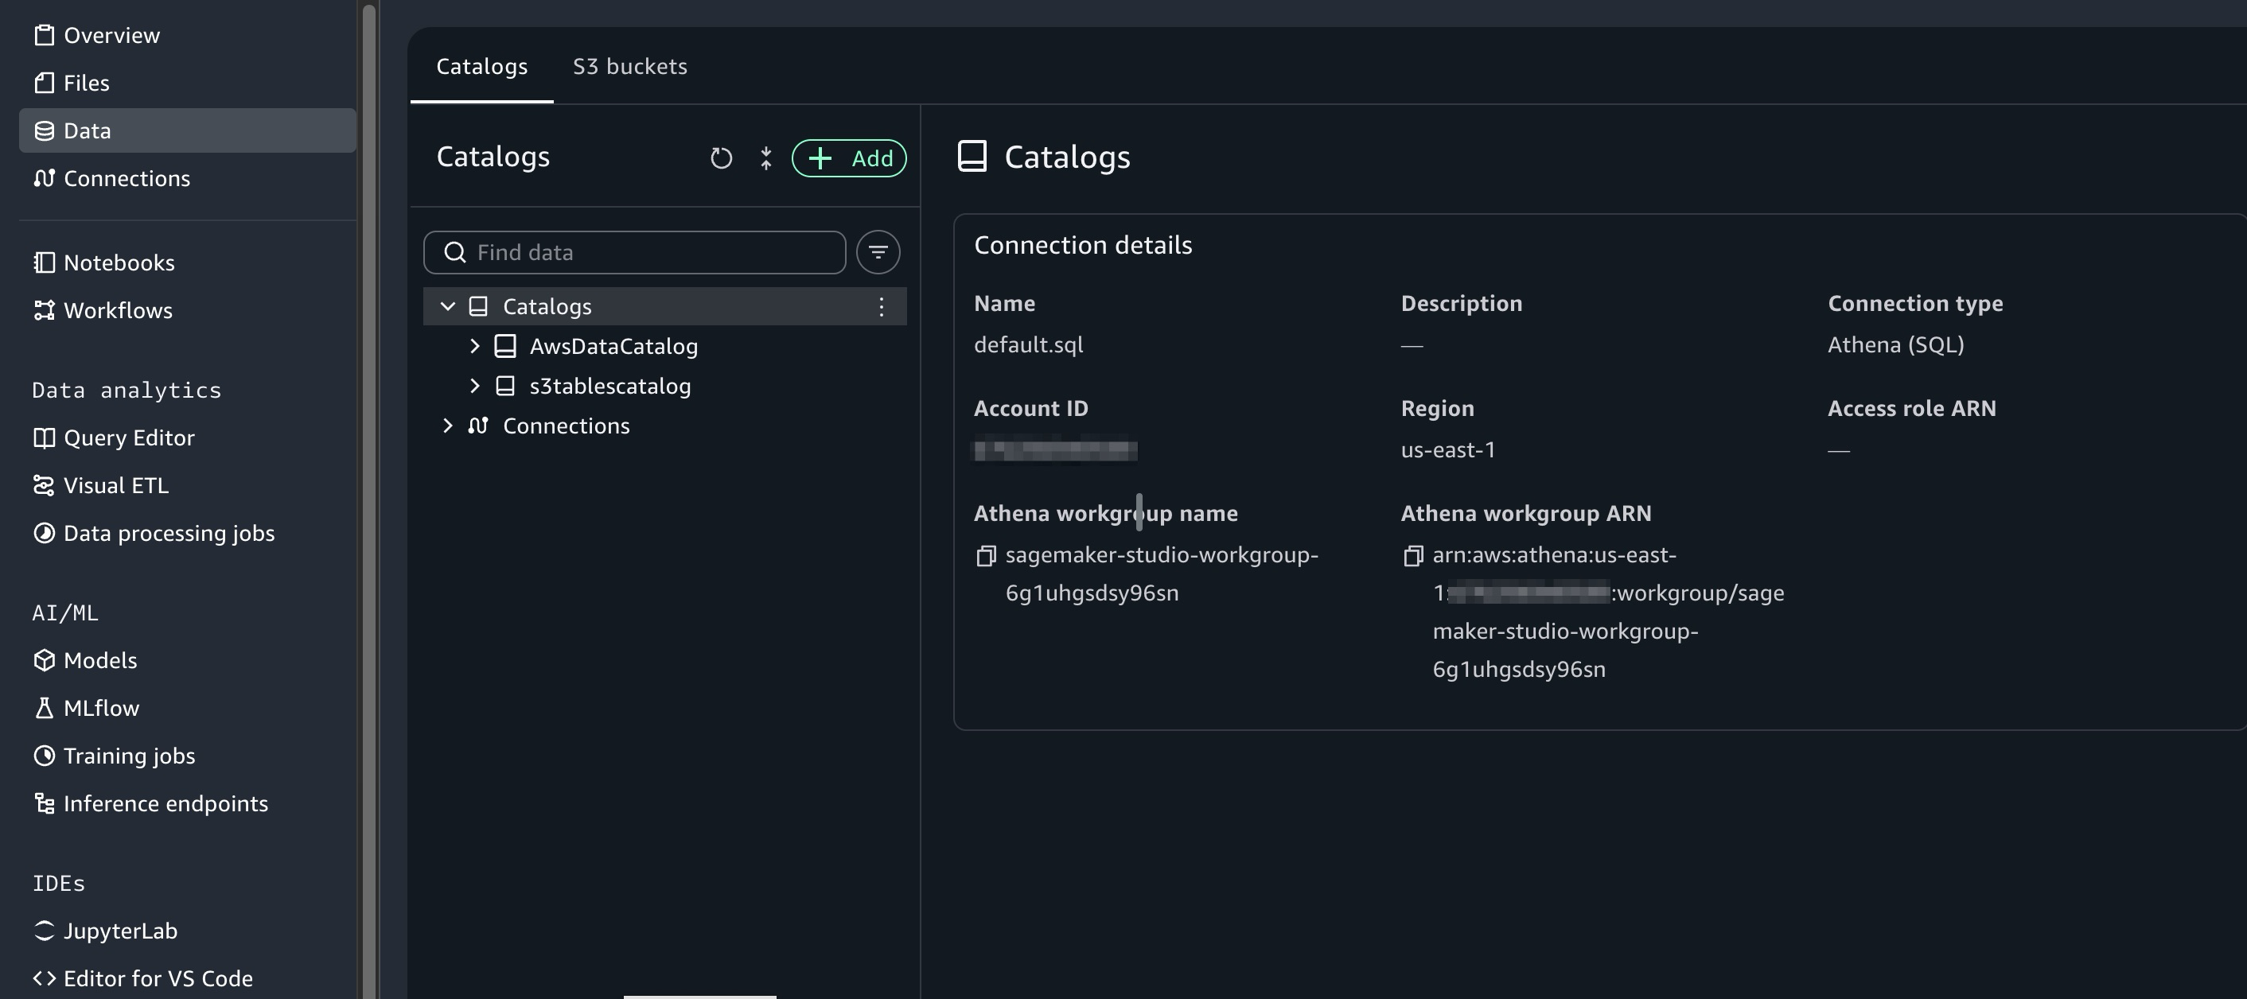Copy the Athena workgroup name
The height and width of the screenshot is (999, 2247).
coord(986,555)
